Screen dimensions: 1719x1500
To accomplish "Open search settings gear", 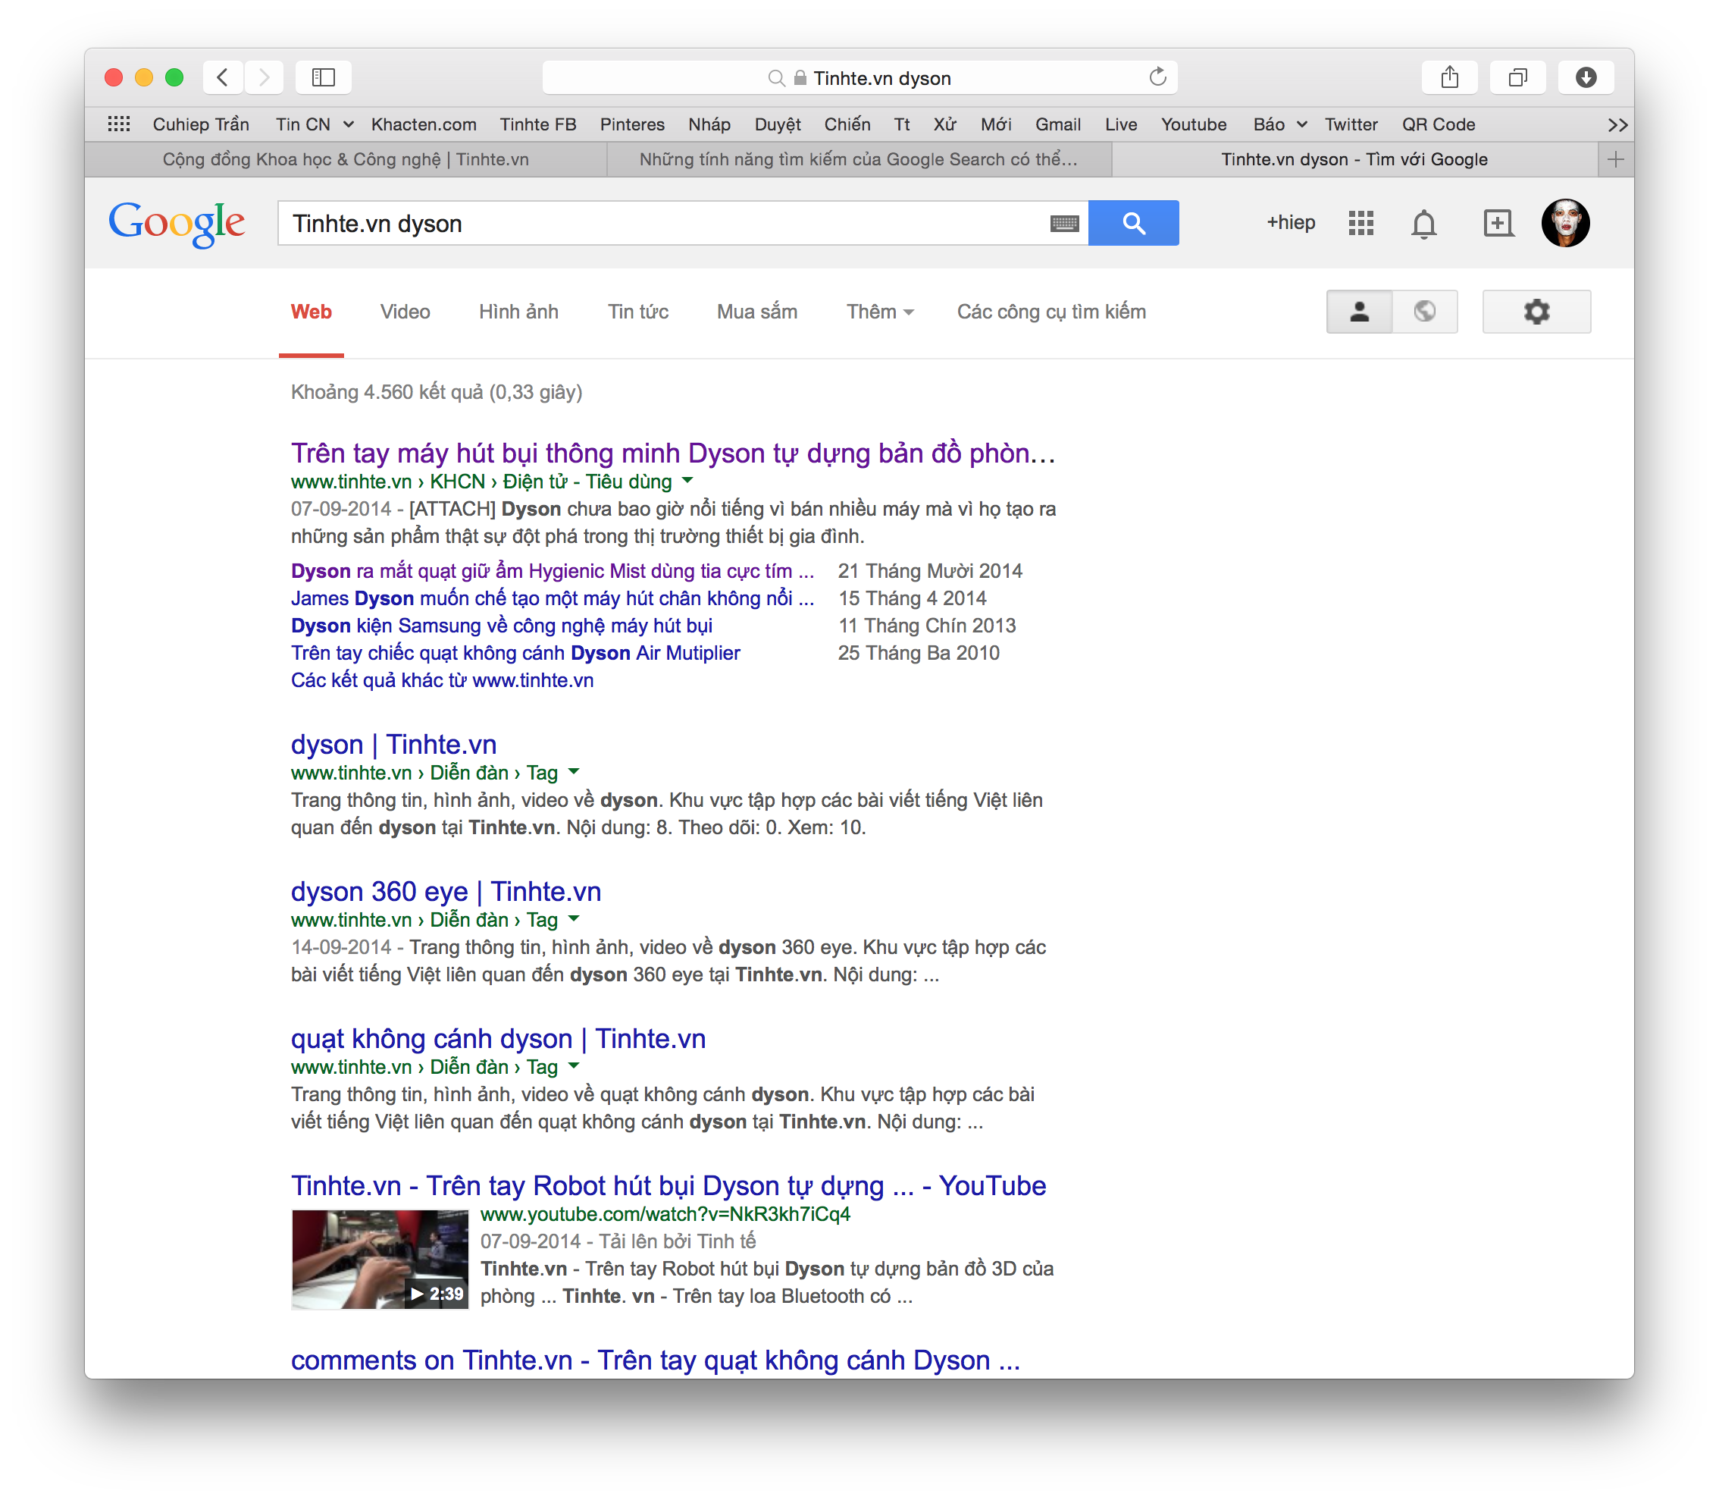I will (1536, 311).
